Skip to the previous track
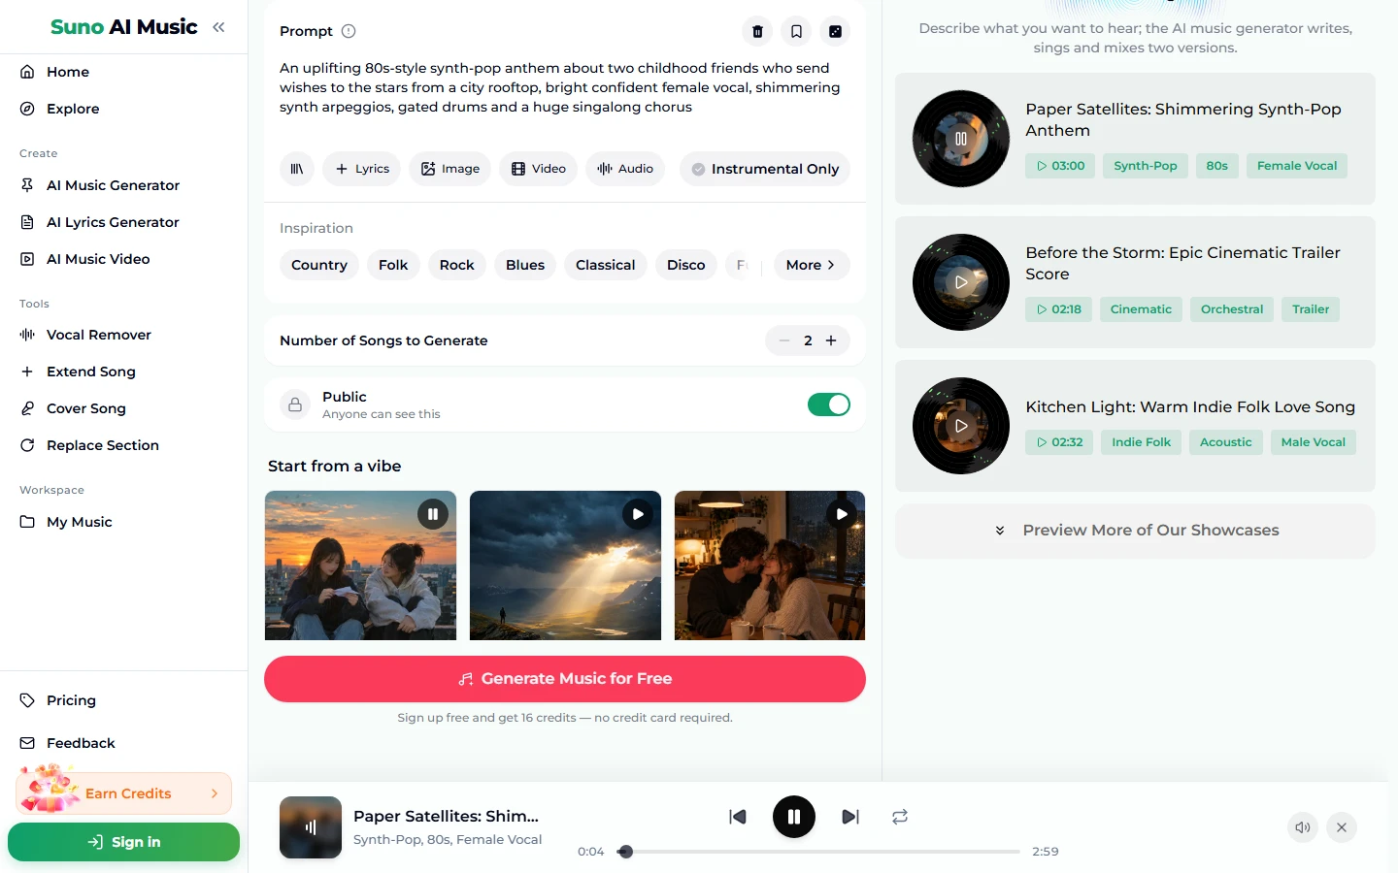1398x873 pixels. [x=738, y=817]
